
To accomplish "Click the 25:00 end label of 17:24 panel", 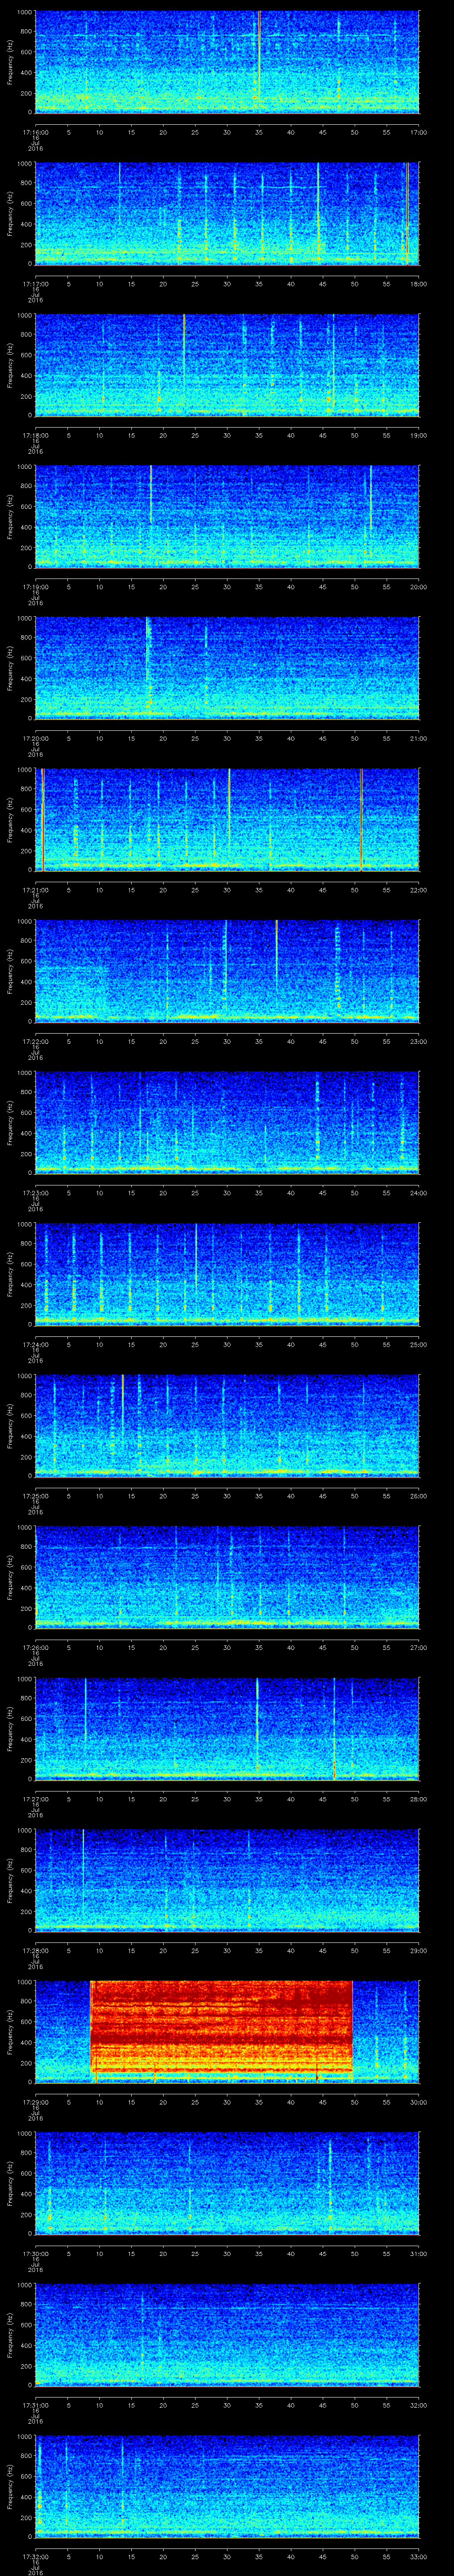I will point(418,1344).
